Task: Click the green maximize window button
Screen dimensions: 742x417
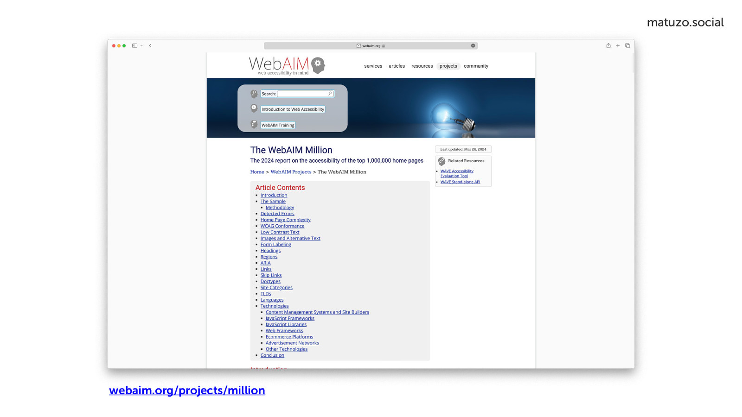Action: click(124, 45)
